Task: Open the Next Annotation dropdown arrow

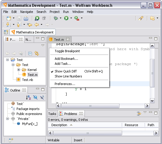Action: point(14,25)
